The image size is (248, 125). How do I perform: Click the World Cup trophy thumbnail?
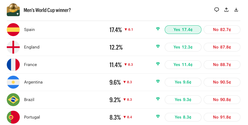(x=13, y=10)
